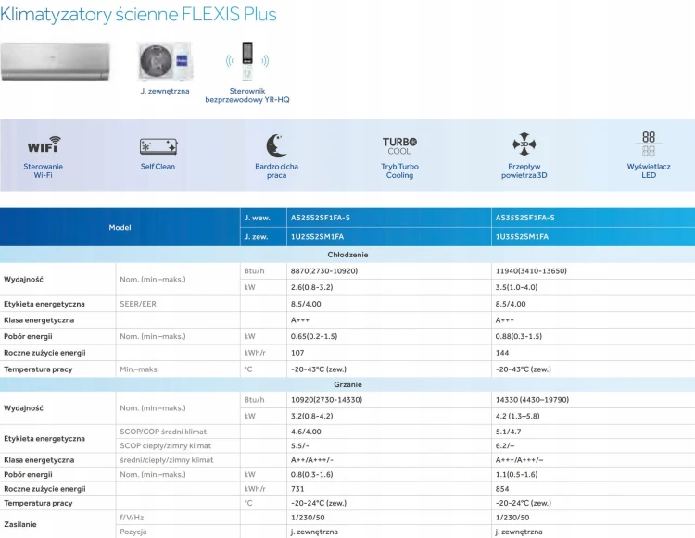Click the 'J. zewnętrzna' caption under the outdoor unit

[x=165, y=91]
